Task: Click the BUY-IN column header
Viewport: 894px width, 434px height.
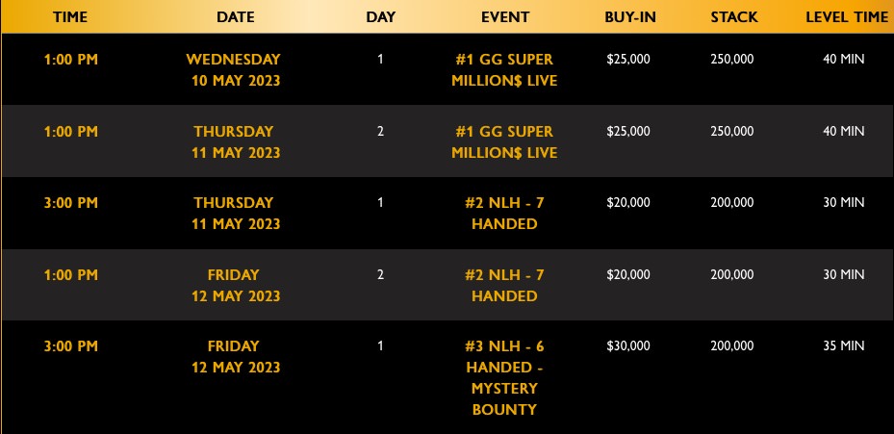Action: click(x=630, y=17)
